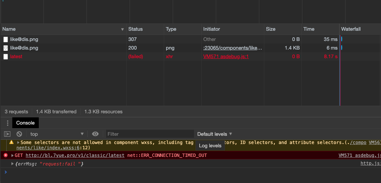Click file icon of the failed latest request
Screen dimensions: 381x183
[x=6, y=56]
